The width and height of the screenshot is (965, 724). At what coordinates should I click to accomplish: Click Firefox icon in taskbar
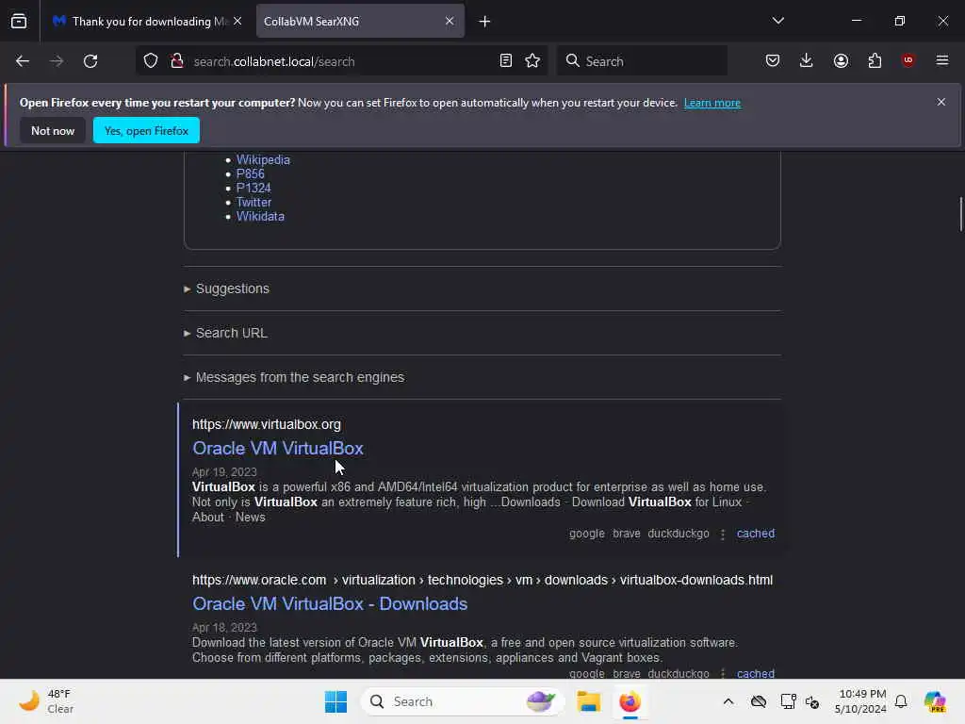tap(630, 701)
